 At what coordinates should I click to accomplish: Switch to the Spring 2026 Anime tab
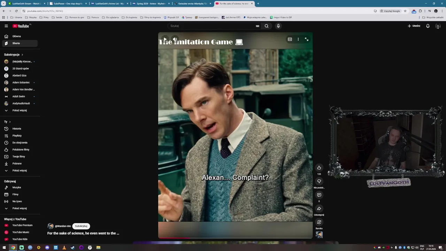[x=151, y=3]
